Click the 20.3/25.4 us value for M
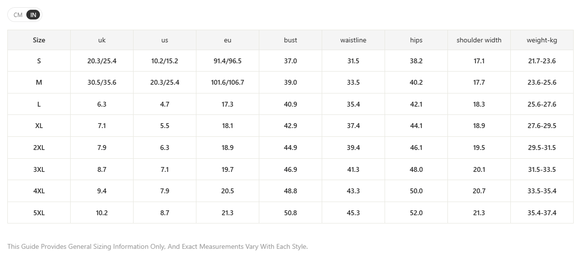Viewport: 581px width, 260px height. [x=165, y=82]
